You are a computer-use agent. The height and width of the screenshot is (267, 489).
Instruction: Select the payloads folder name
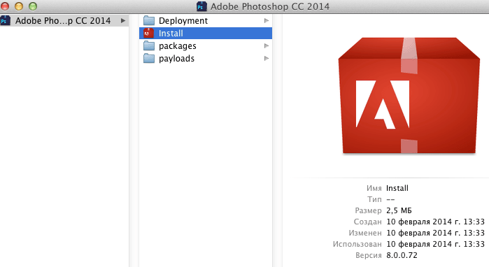[x=176, y=59]
